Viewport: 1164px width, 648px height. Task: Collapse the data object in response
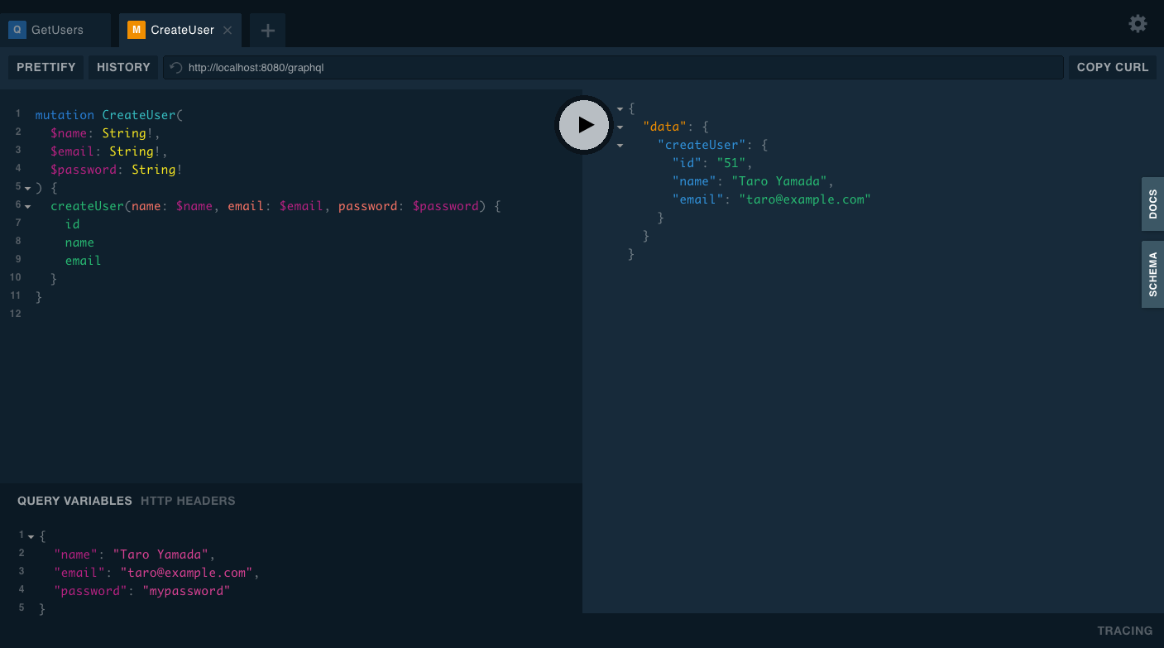pyautogui.click(x=619, y=127)
